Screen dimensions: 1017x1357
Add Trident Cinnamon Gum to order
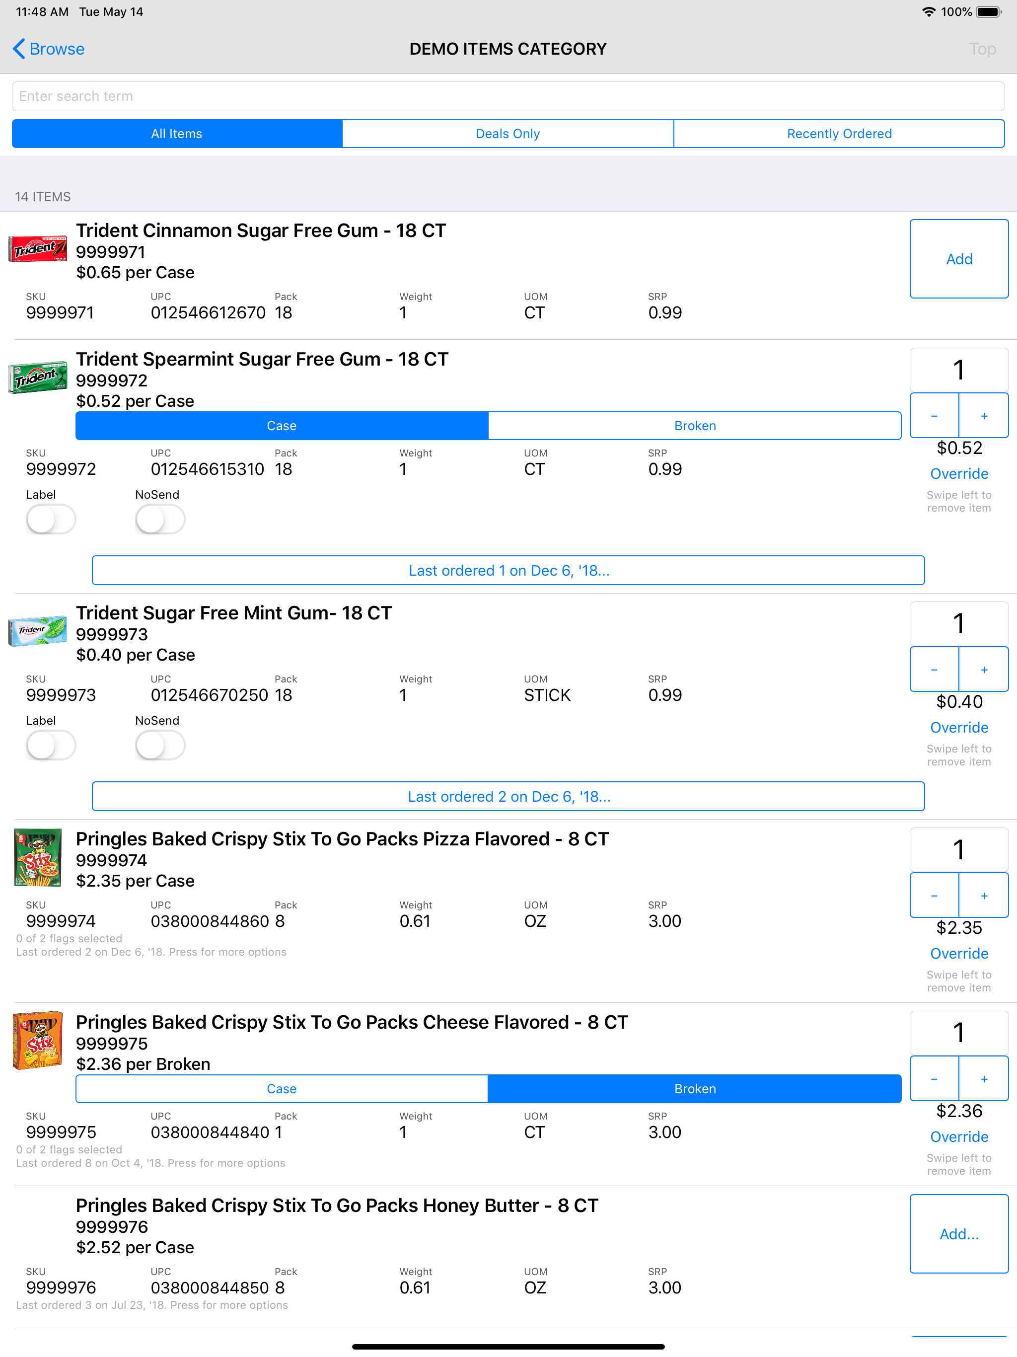pos(959,259)
